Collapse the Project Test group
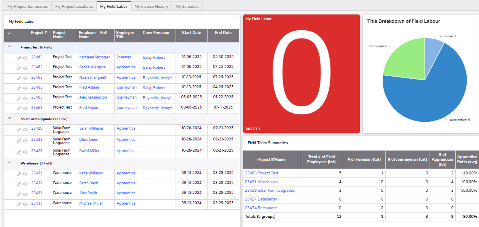This screenshot has height=227, width=479. (x=10, y=47)
